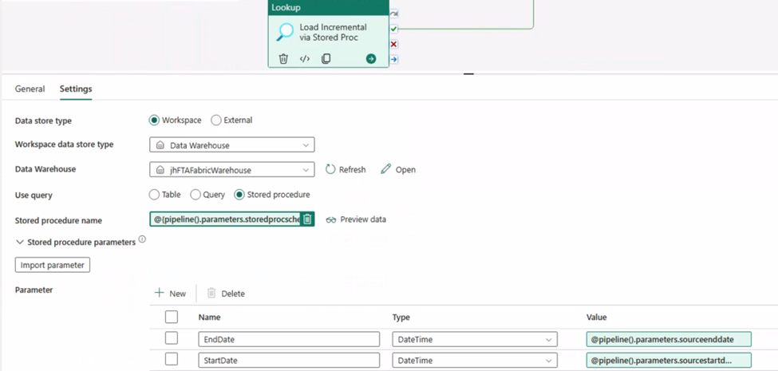The image size is (778, 371).
Task: Click the Delete parameter trash icon
Action: pos(211,293)
